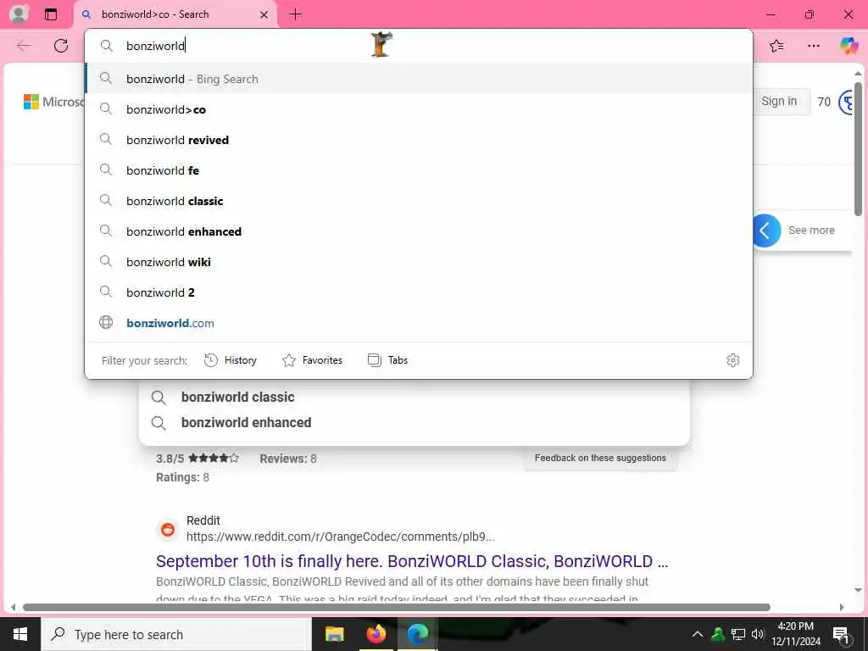Open the reddit.com OrangeCodec URL
868x651 pixels.
click(x=340, y=537)
